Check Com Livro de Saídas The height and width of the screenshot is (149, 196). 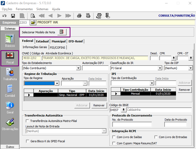(114, 137)
